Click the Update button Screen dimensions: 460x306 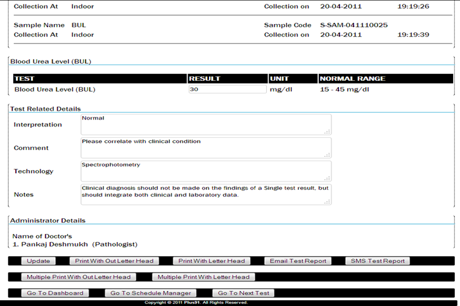38,261
